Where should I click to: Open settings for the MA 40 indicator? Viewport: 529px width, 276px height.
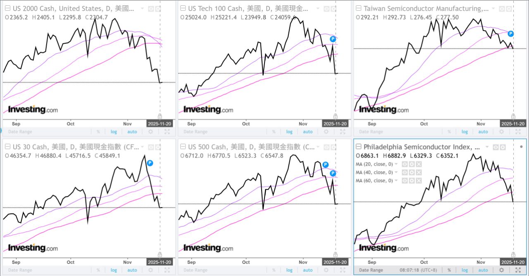click(412, 172)
